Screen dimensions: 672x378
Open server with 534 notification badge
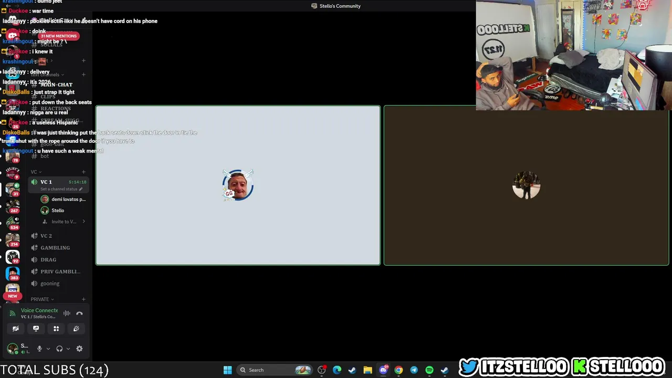[13, 223]
